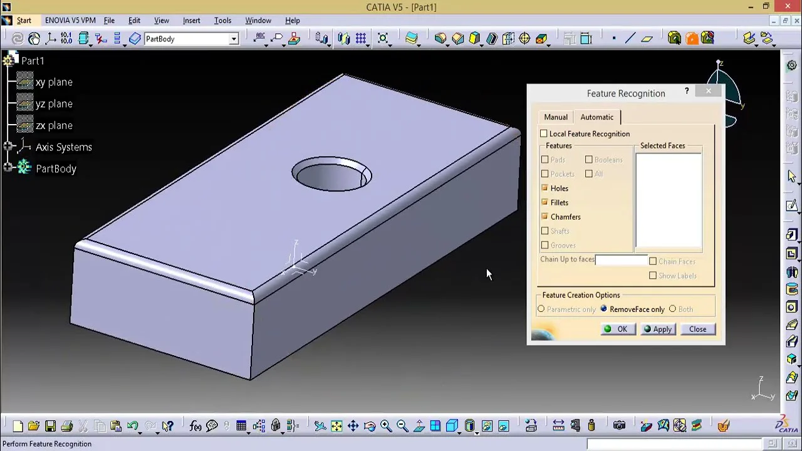
Task: Switch to the Automatic tab
Action: (597, 117)
